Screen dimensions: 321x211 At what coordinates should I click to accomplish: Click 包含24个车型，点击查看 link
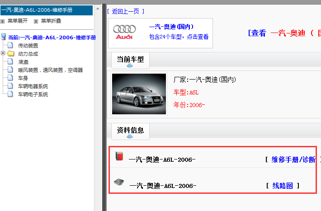[x=179, y=37]
